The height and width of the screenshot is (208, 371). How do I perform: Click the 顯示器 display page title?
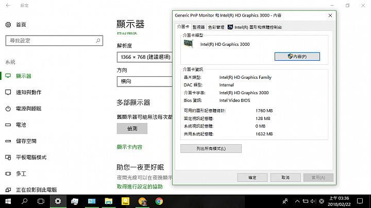coord(130,24)
